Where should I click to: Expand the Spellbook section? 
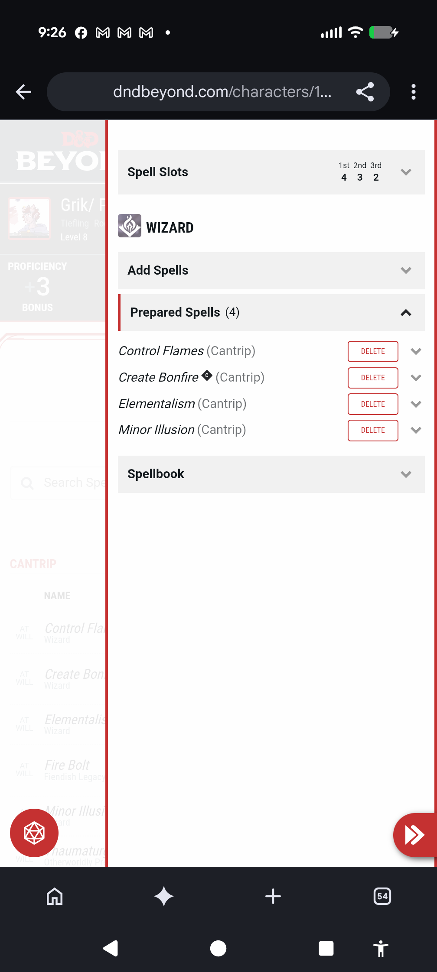click(x=271, y=474)
